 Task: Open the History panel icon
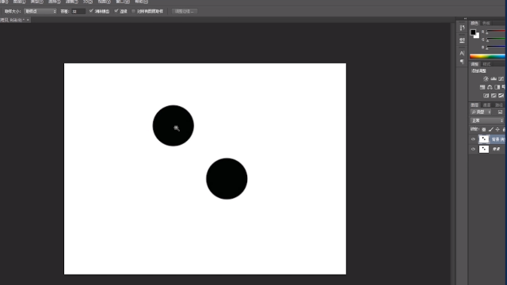coord(462,28)
